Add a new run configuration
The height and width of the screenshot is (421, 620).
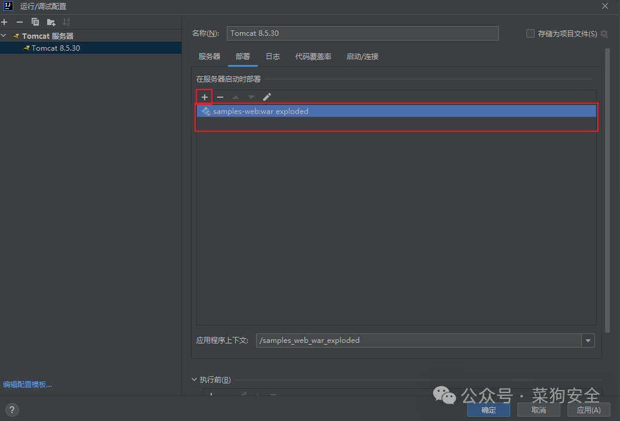[x=4, y=22]
